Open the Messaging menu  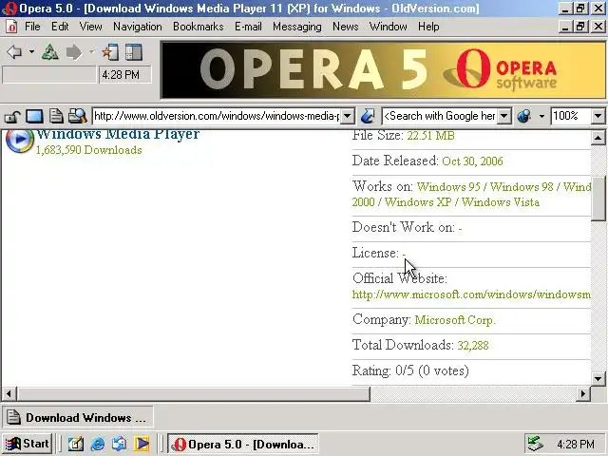point(297,27)
